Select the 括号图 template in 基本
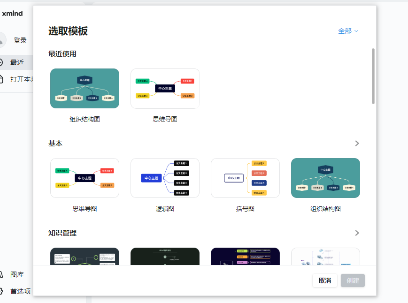Viewport: 408px width, 303px height. click(245, 178)
